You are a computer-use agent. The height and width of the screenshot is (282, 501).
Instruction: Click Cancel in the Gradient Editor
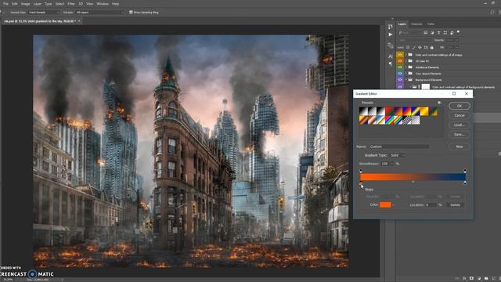point(460,115)
